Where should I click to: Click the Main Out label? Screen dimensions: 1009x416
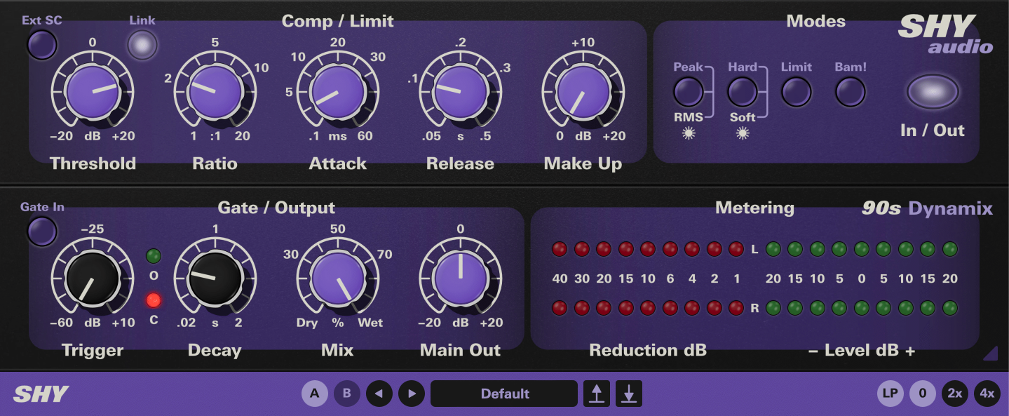click(x=460, y=351)
